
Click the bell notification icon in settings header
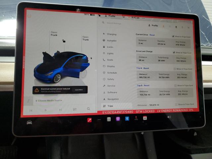(x=176, y=27)
